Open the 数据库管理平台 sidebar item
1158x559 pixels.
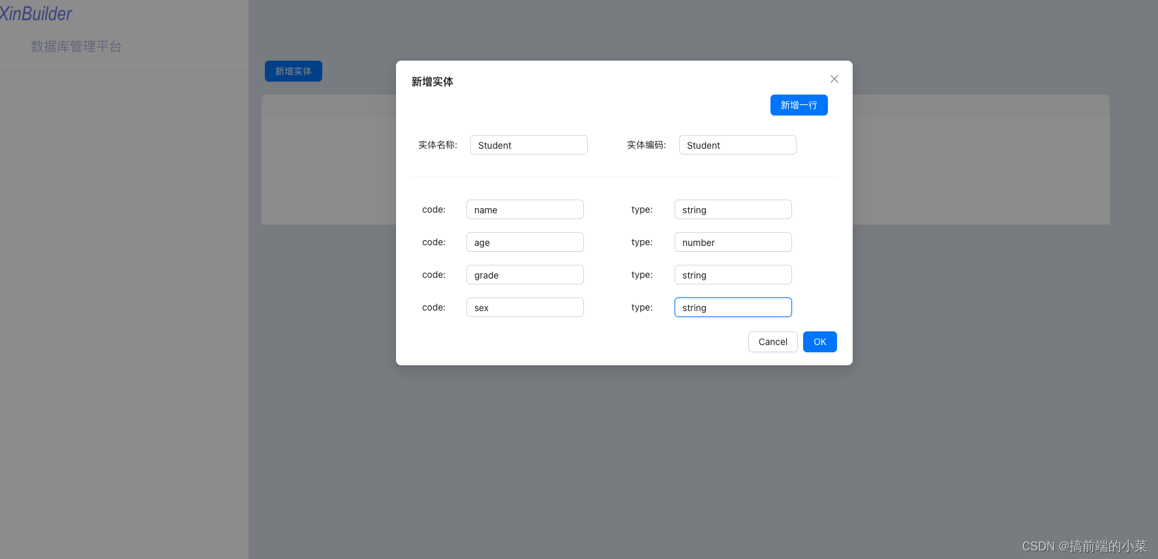(x=76, y=46)
